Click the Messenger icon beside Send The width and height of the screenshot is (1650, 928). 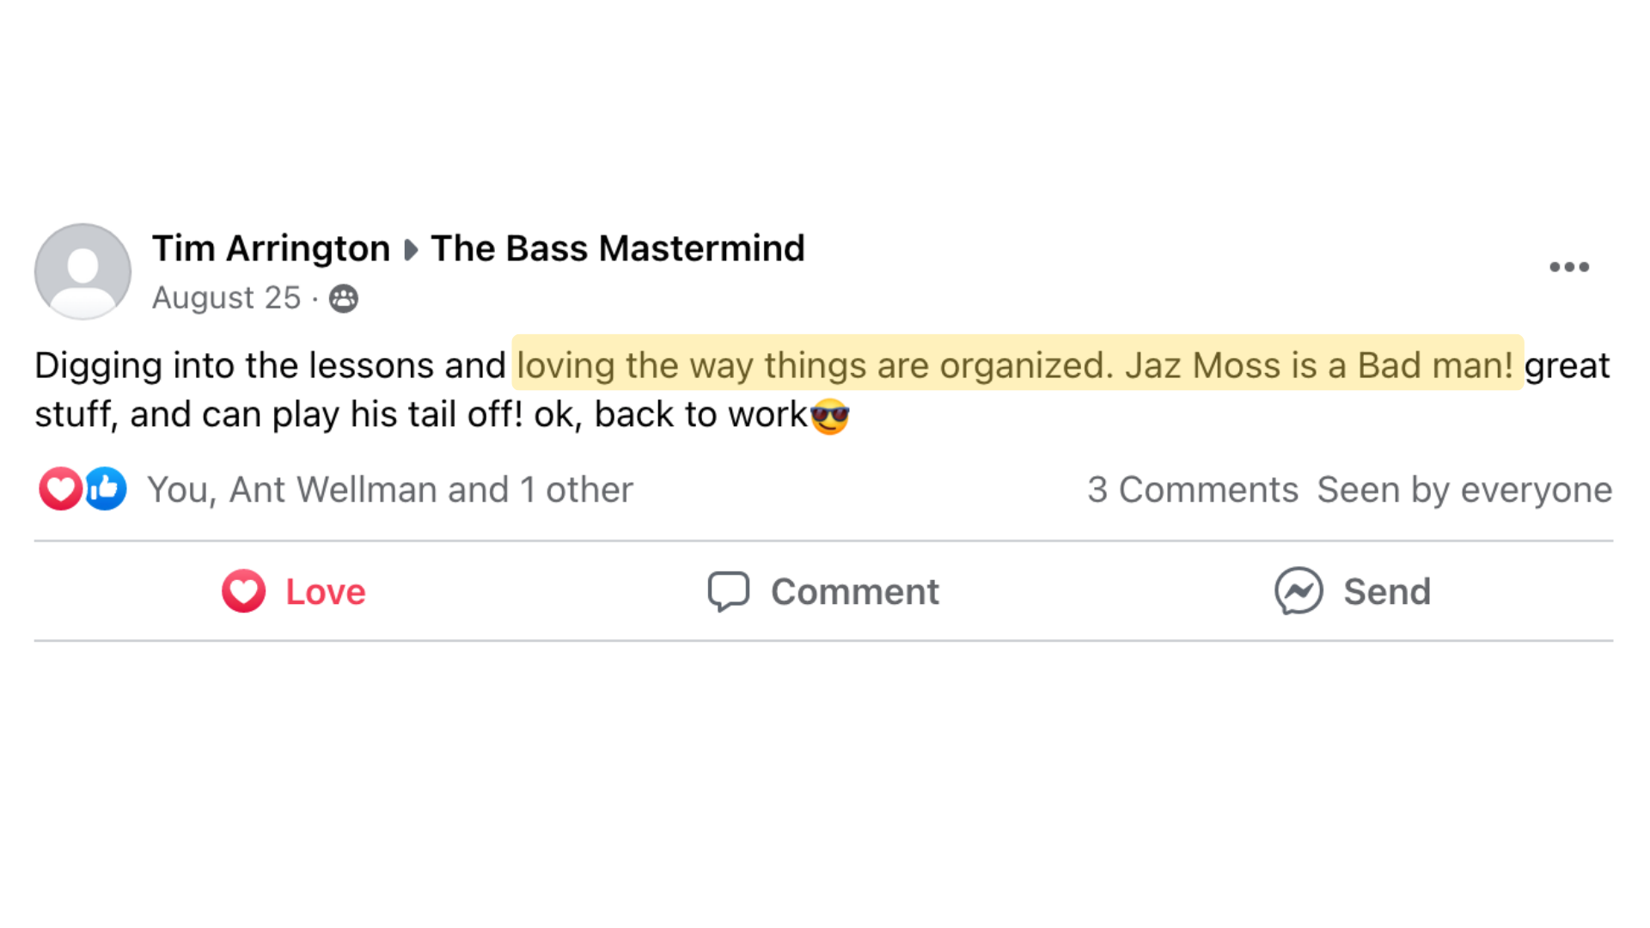[x=1299, y=591]
